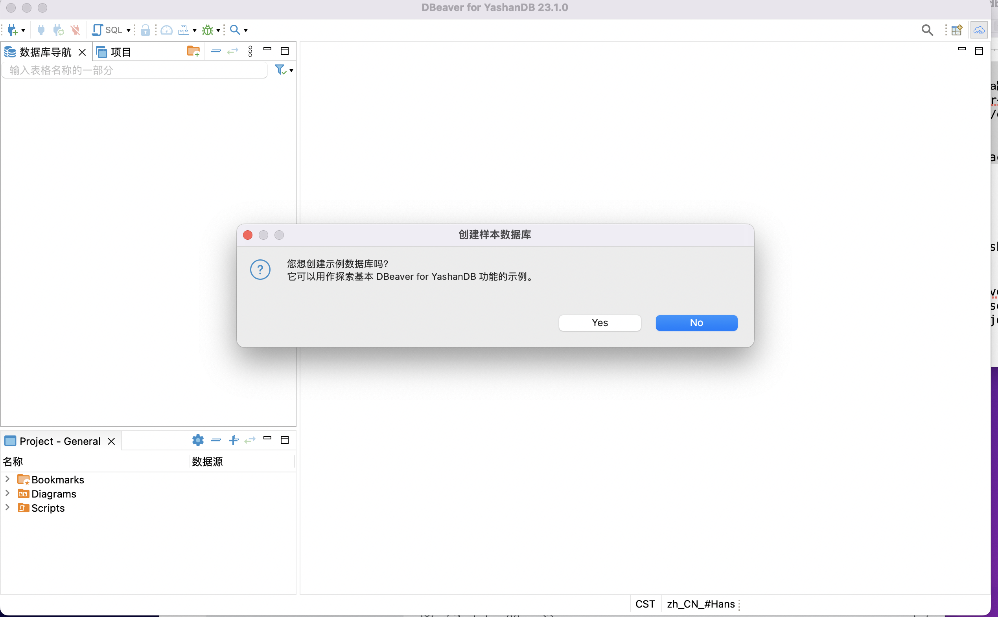This screenshot has height=617, width=998.
Task: Expand the search magnifier dropdown arrow
Action: [x=246, y=30]
